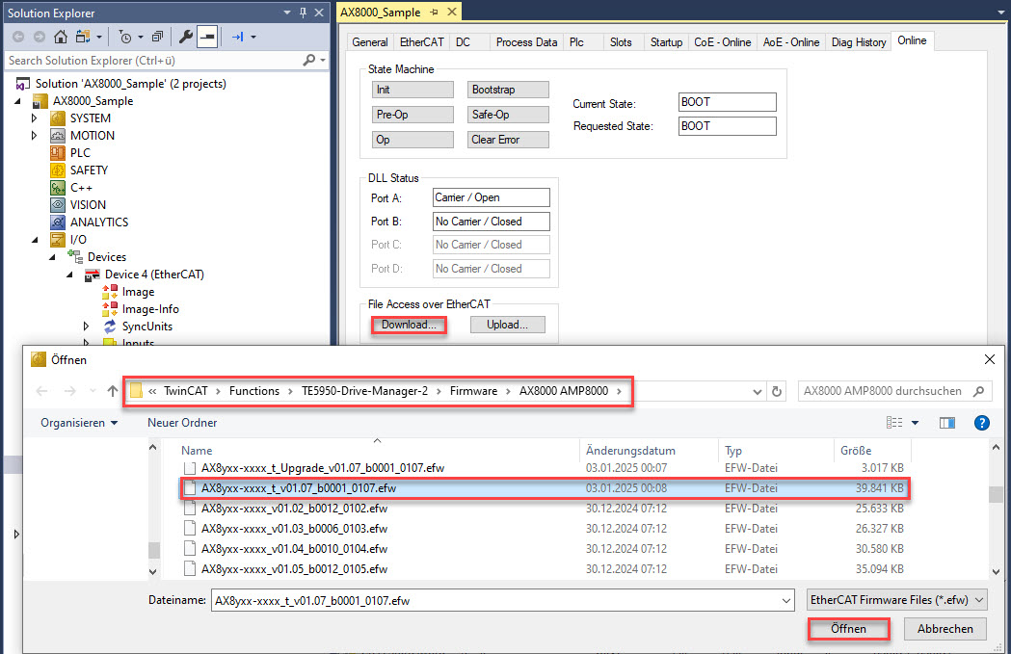Expand the MOTION tree node
The width and height of the screenshot is (1011, 654).
point(34,135)
